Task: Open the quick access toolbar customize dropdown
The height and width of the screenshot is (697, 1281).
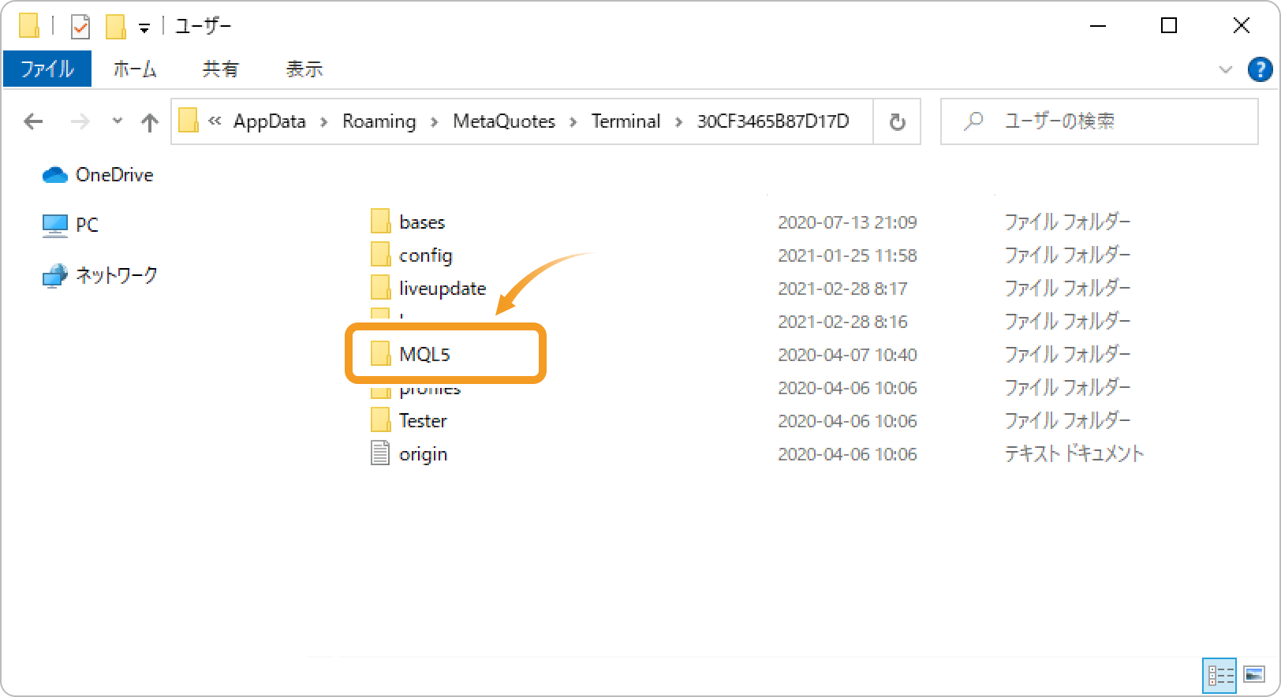Action: tap(144, 28)
